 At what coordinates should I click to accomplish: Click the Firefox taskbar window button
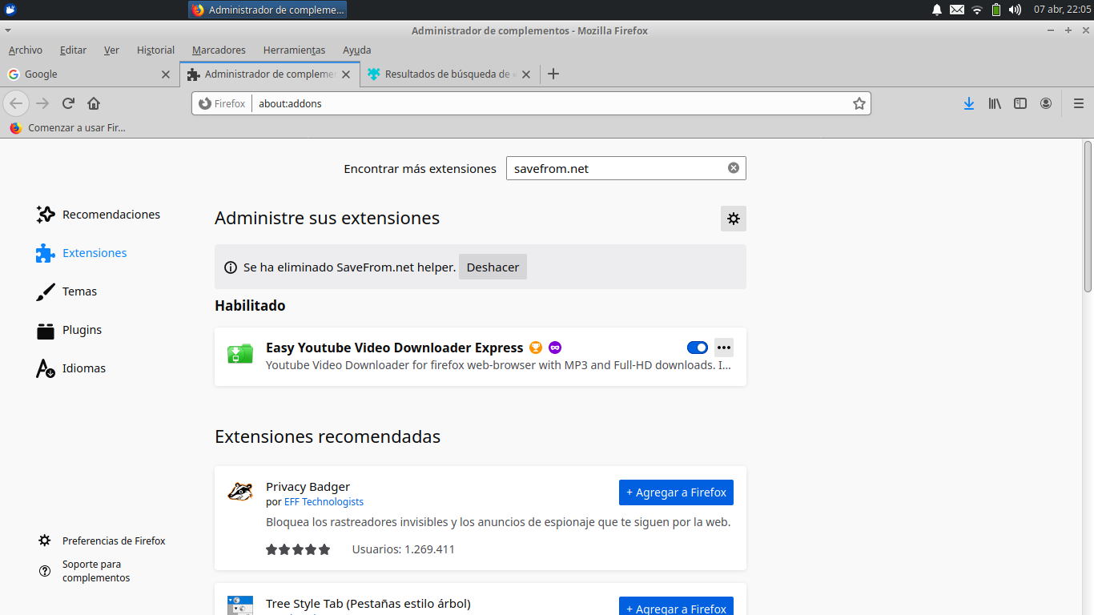click(x=268, y=10)
